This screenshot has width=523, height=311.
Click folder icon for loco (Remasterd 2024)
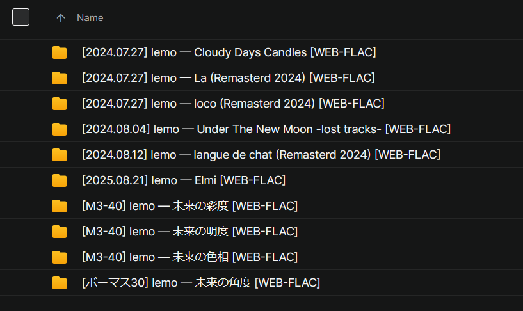click(60, 104)
